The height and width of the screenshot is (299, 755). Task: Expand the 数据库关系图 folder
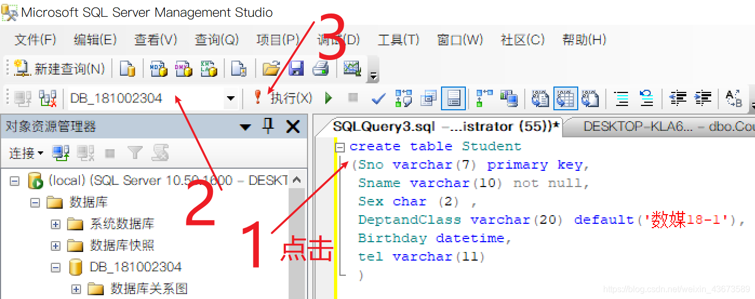[x=76, y=289]
